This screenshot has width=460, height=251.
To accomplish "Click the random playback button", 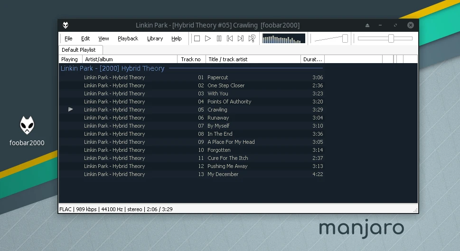I will [252, 38].
